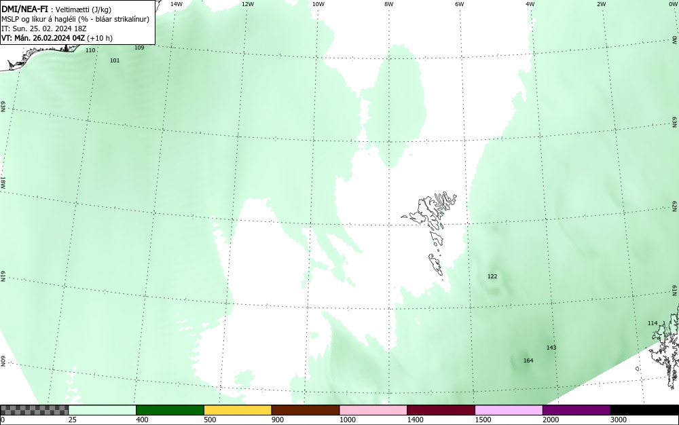
Task: Click the lavender 1500-2000 legend swatch
Action: (x=509, y=410)
